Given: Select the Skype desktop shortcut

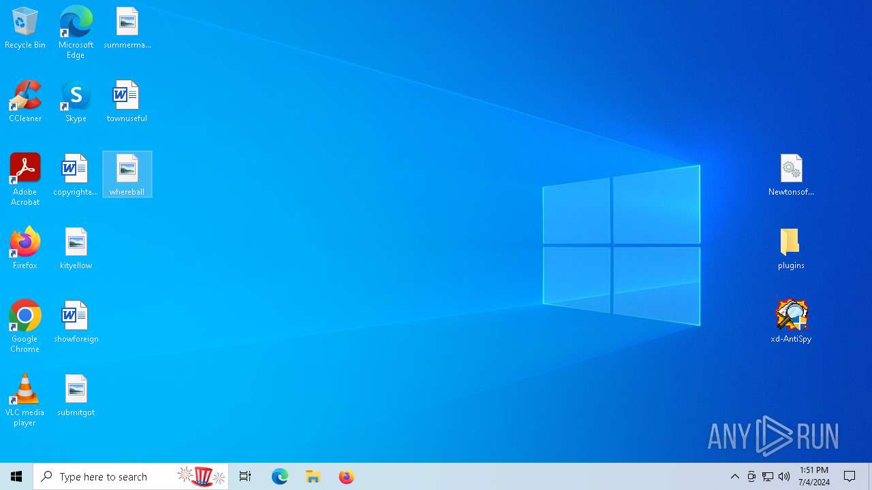Looking at the screenshot, I should tap(76, 102).
